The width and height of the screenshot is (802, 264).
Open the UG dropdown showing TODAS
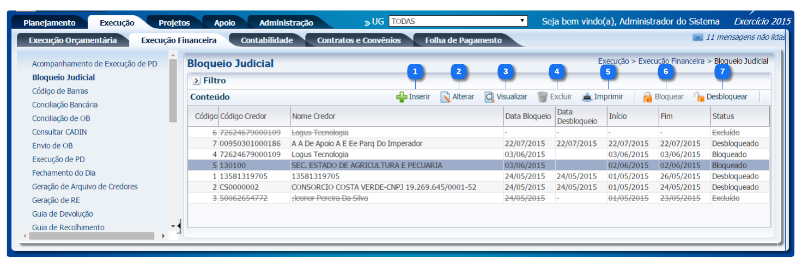pyautogui.click(x=458, y=21)
